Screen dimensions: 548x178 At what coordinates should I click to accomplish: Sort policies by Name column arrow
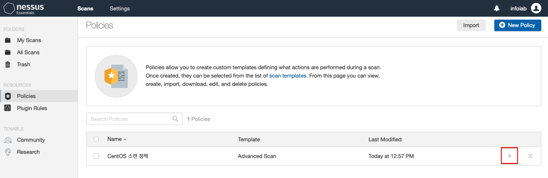[x=125, y=139]
